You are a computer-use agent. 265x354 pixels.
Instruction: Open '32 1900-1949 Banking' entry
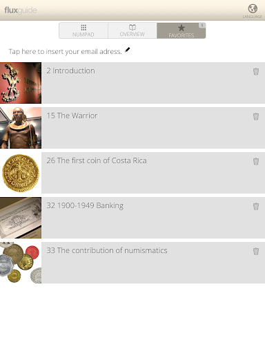153,218
